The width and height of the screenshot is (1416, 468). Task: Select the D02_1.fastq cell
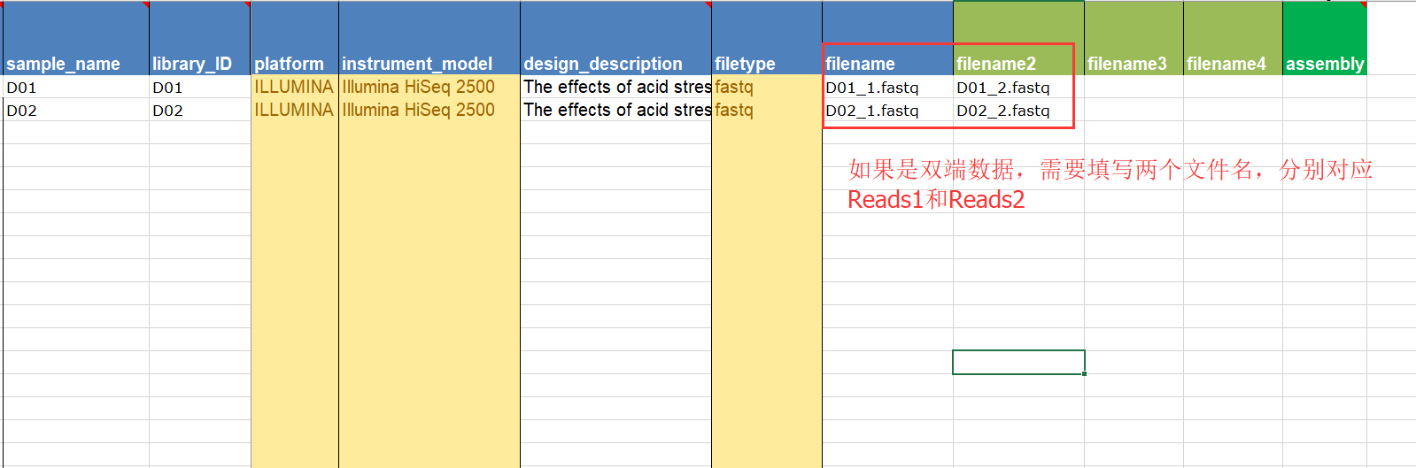click(886, 111)
